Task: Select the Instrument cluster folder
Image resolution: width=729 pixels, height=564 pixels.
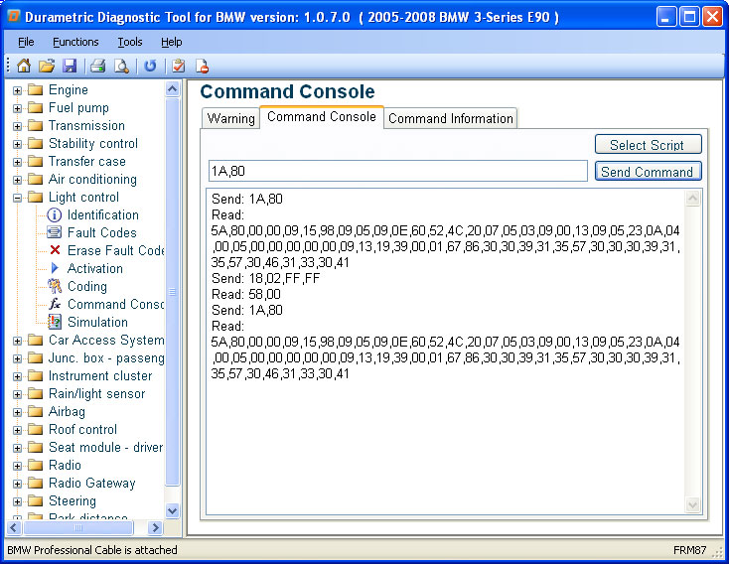Action: (x=100, y=375)
